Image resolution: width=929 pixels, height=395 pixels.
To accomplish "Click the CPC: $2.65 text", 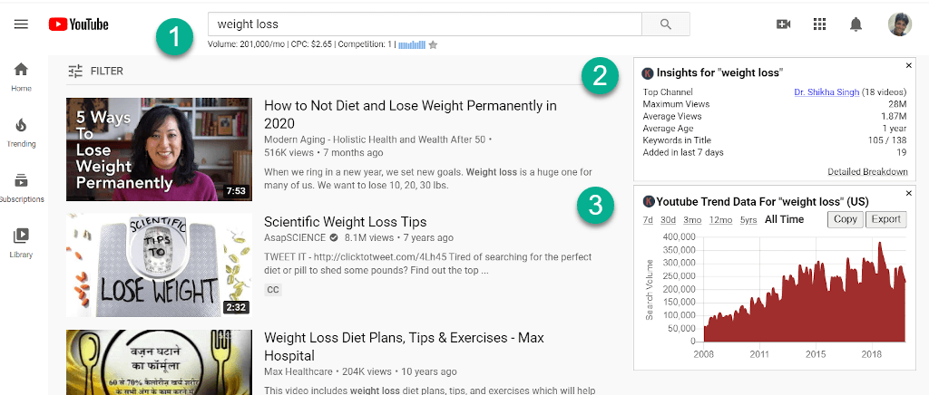I will pyautogui.click(x=311, y=44).
